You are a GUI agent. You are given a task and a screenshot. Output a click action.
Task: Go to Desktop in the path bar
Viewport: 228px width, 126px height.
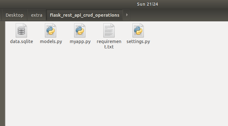click(x=14, y=15)
